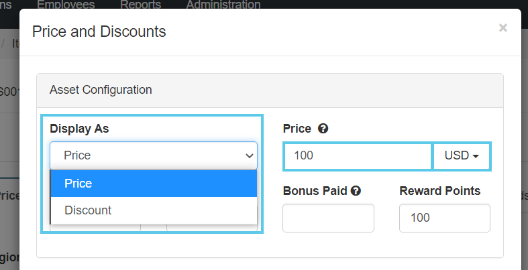Close the Price and Discounts dialog
The image size is (528, 270).
tap(503, 28)
